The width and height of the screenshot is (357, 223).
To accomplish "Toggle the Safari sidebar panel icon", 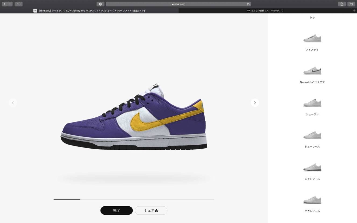I will click(x=19, y=4).
